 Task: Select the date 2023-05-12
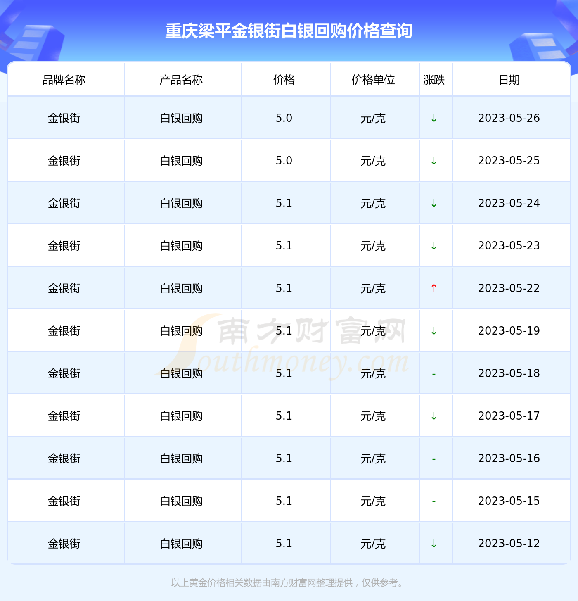pyautogui.click(x=509, y=544)
